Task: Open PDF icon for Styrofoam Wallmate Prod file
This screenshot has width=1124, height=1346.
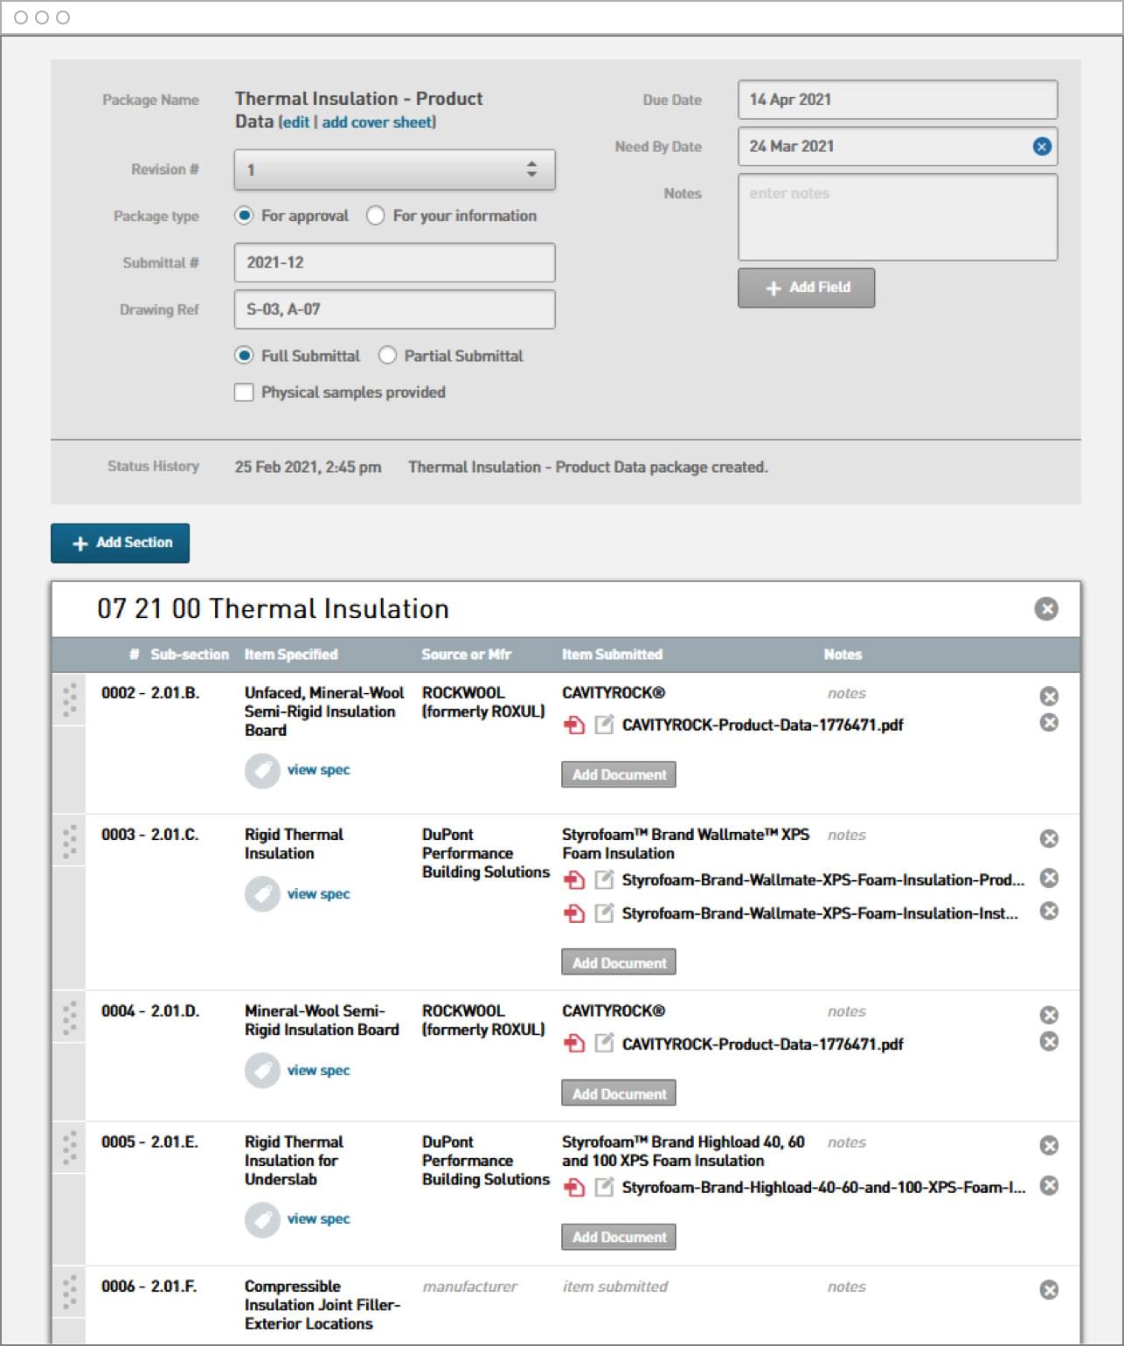Action: pyautogui.click(x=574, y=880)
